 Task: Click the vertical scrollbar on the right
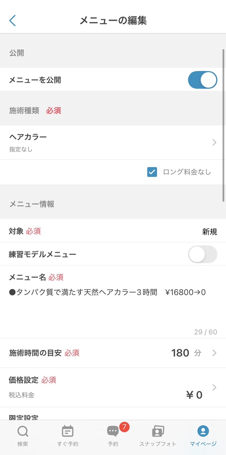coord(223,126)
